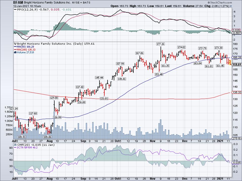The width and height of the screenshot is (242, 181).
Task: Click the 133.01 low price label
Action: click(x=104, y=98)
